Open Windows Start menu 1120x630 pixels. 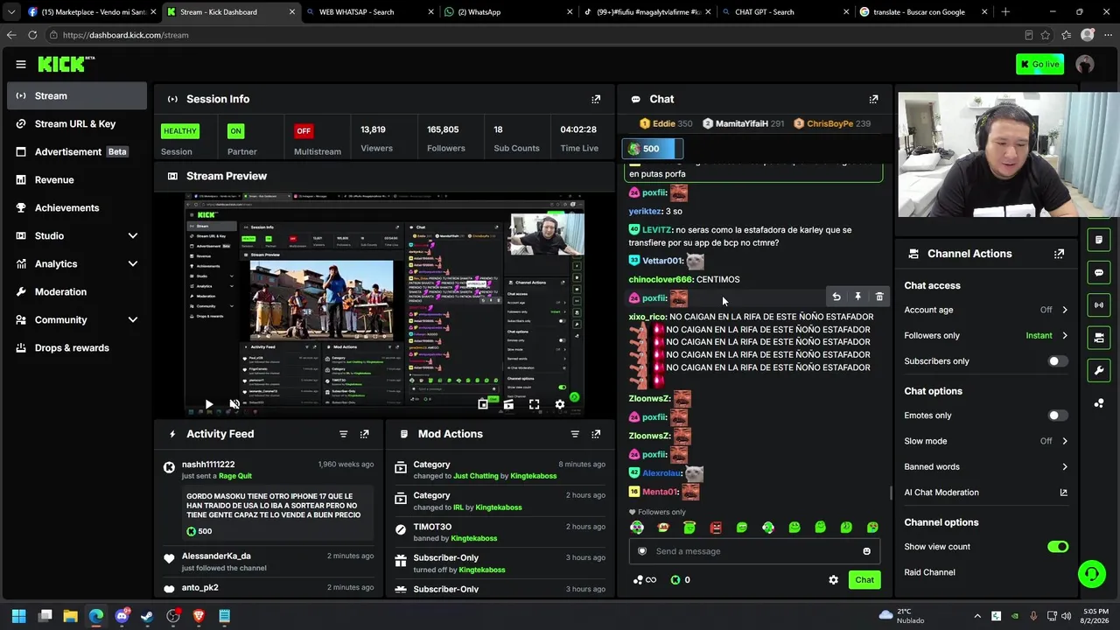tap(19, 616)
